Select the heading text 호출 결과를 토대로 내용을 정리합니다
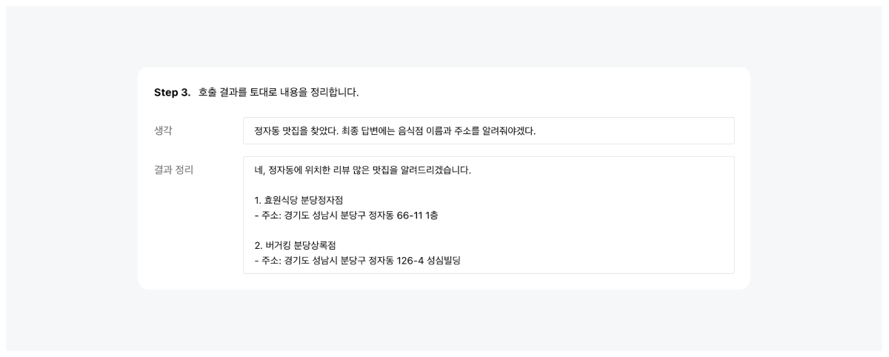This screenshot has width=889, height=357. (x=279, y=93)
